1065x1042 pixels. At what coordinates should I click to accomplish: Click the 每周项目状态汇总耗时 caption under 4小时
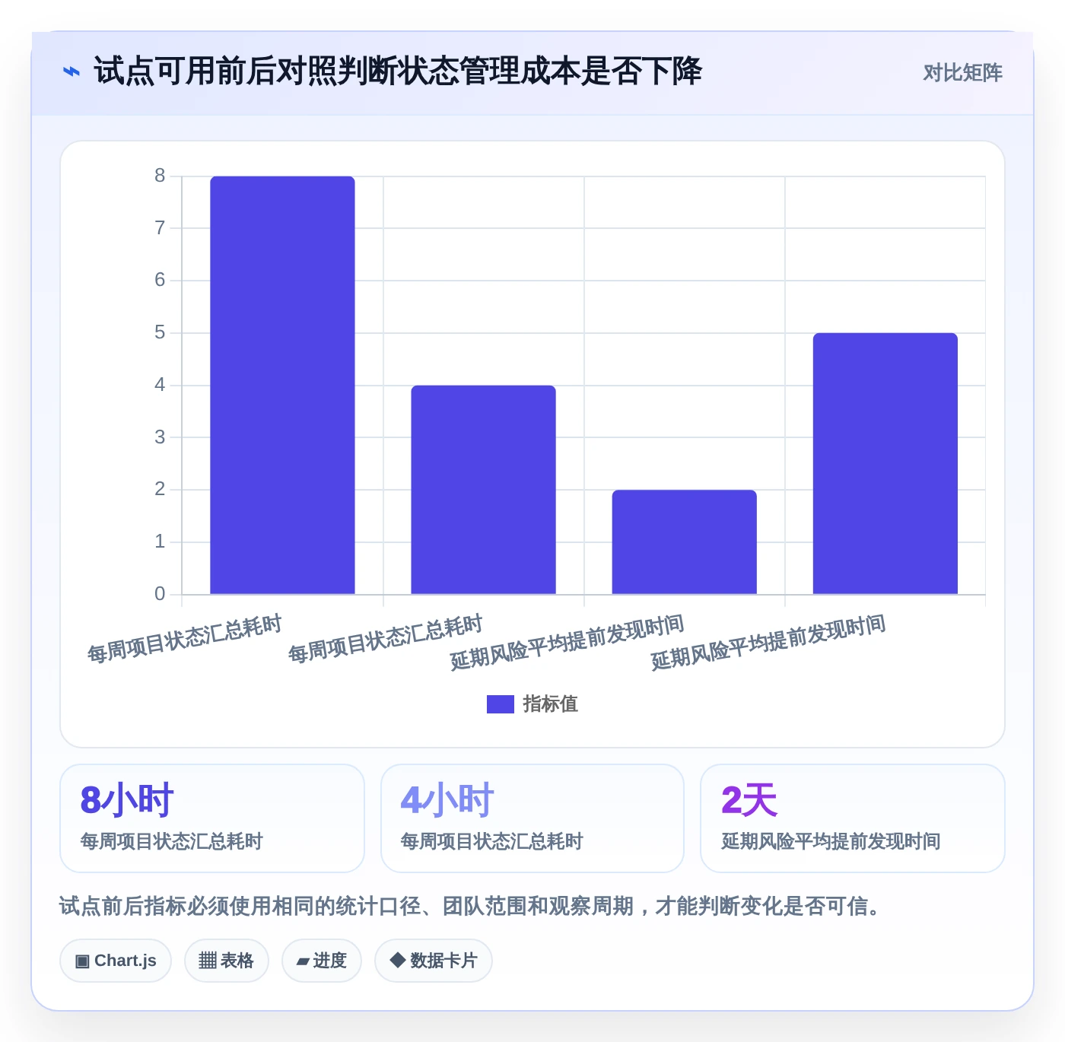coord(491,841)
